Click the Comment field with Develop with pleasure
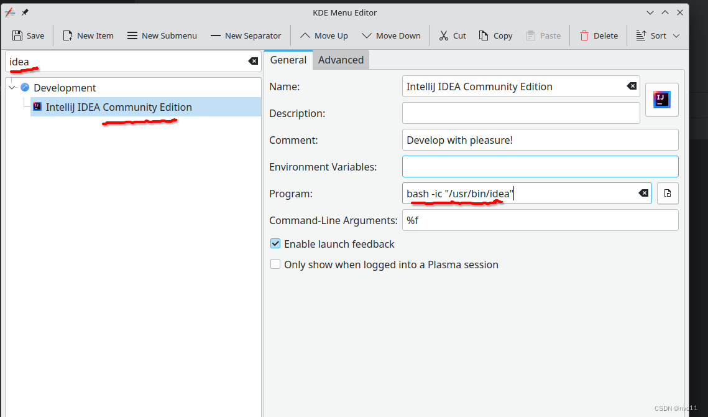 (540, 140)
